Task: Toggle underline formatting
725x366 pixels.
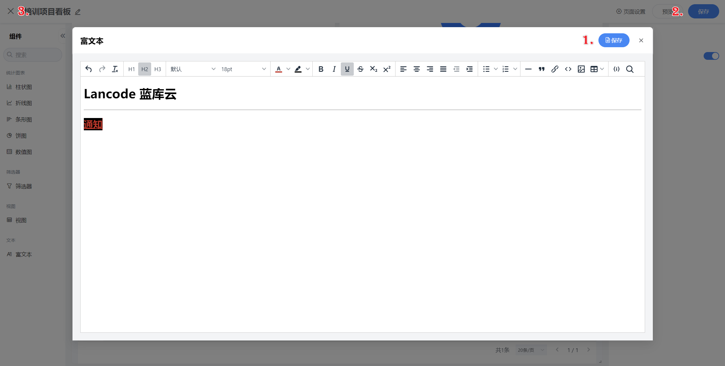Action: pyautogui.click(x=347, y=69)
